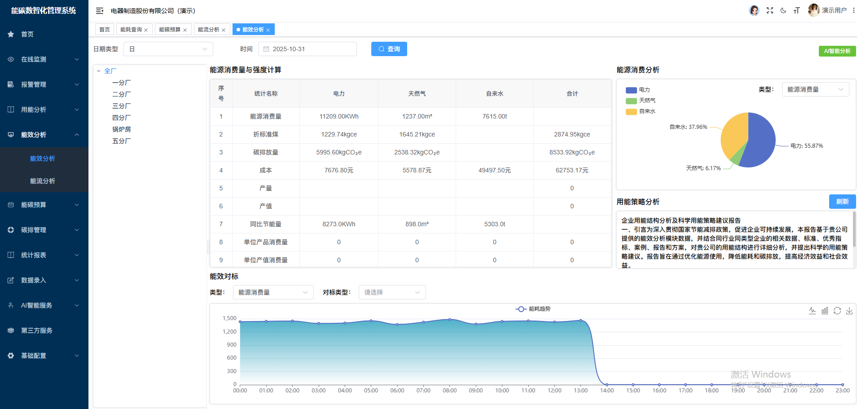Switch the trend chart to bar chart view

825,311
